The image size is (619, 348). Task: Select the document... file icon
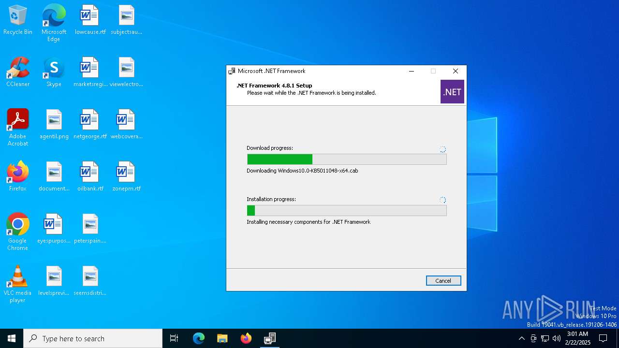click(54, 177)
